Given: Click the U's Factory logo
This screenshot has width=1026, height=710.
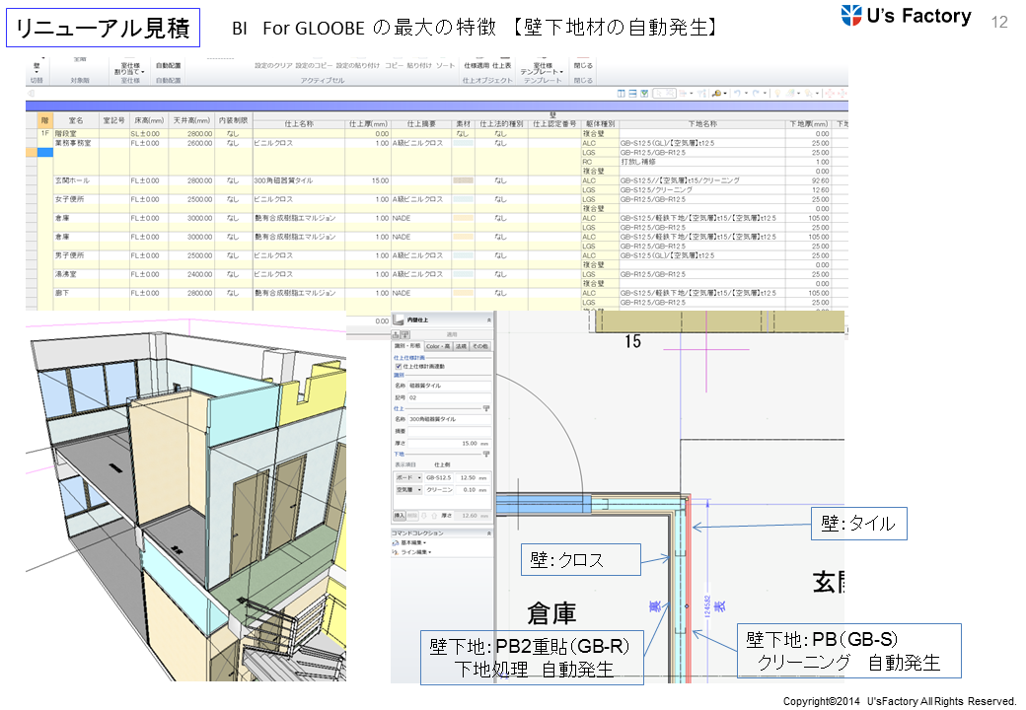Looking at the screenshot, I should [x=906, y=16].
